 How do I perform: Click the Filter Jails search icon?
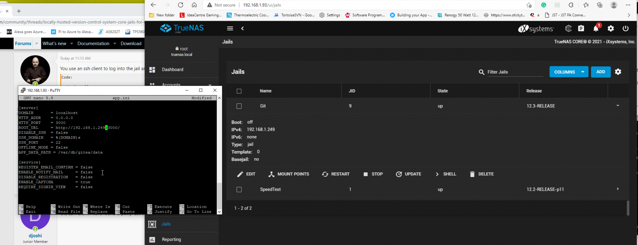pos(481,72)
